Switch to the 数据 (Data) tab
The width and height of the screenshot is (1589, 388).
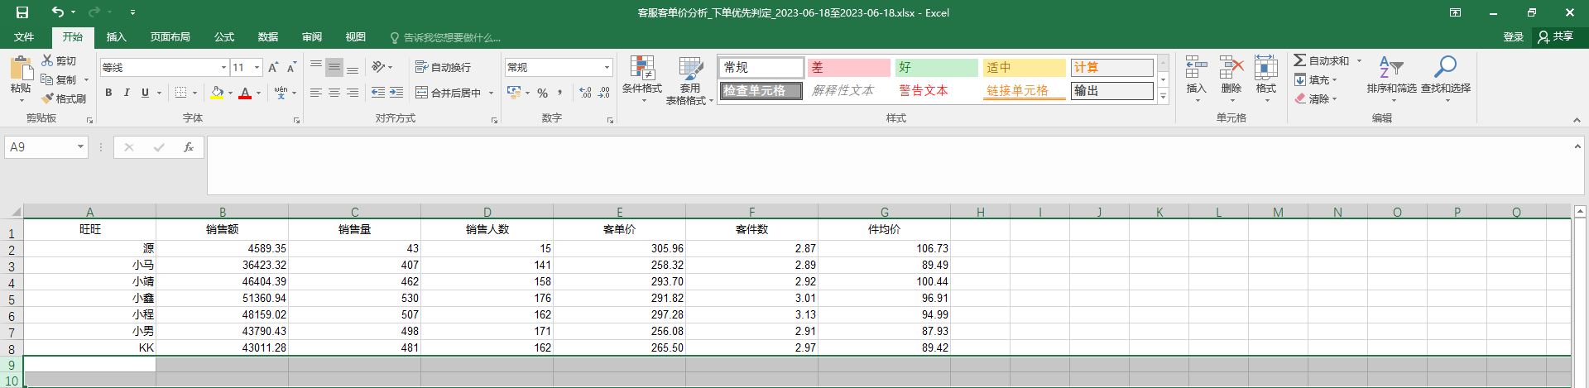click(268, 37)
